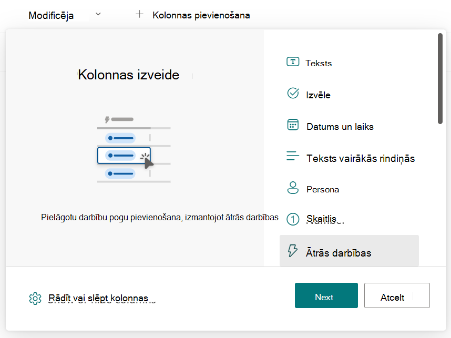This screenshot has width=451, height=338.
Task: Click the gear icon for column visibility
Action: coord(35,299)
